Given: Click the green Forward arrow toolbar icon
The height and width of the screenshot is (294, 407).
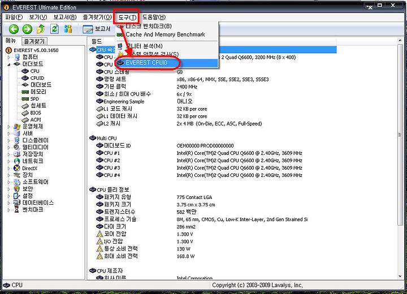Looking at the screenshot, I should coord(27,29).
